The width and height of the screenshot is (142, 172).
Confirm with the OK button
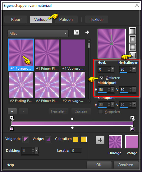pyautogui.click(x=99, y=165)
